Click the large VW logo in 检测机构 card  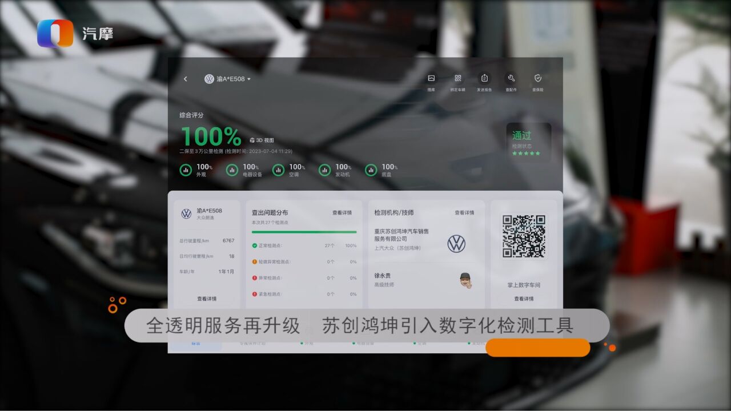point(456,244)
